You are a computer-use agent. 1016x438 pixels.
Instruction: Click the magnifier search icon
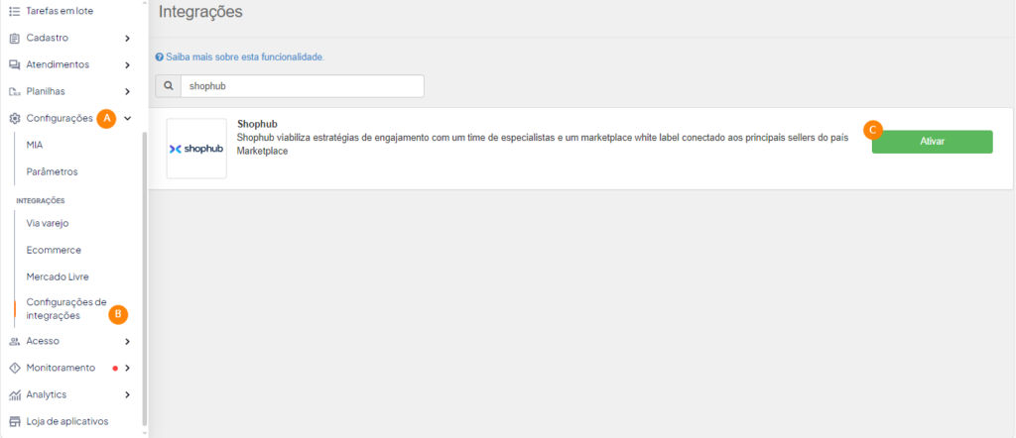coord(169,86)
